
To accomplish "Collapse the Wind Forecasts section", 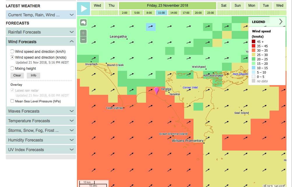I will pyautogui.click(x=41, y=42).
